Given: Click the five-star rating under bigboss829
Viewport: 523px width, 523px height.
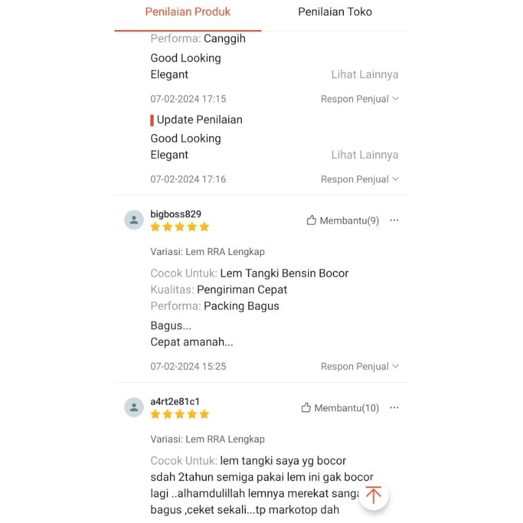Looking at the screenshot, I should [x=180, y=227].
